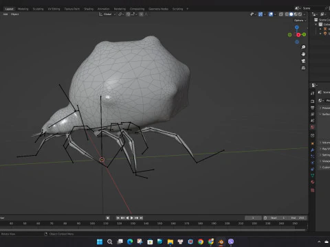Toggle the camera view icon

click(x=303, y=61)
